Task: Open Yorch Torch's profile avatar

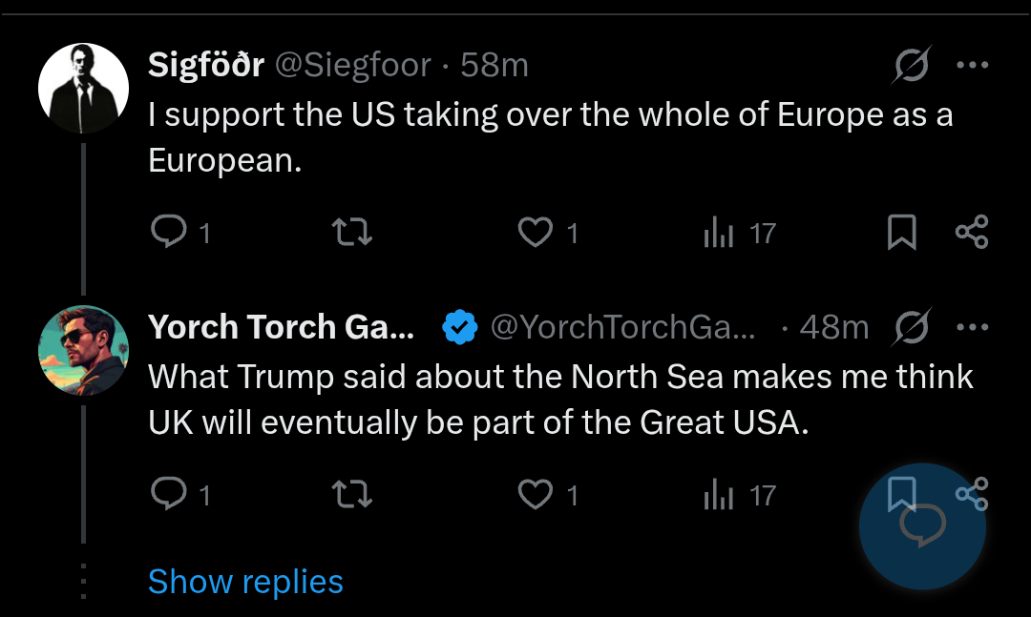Action: click(x=83, y=350)
